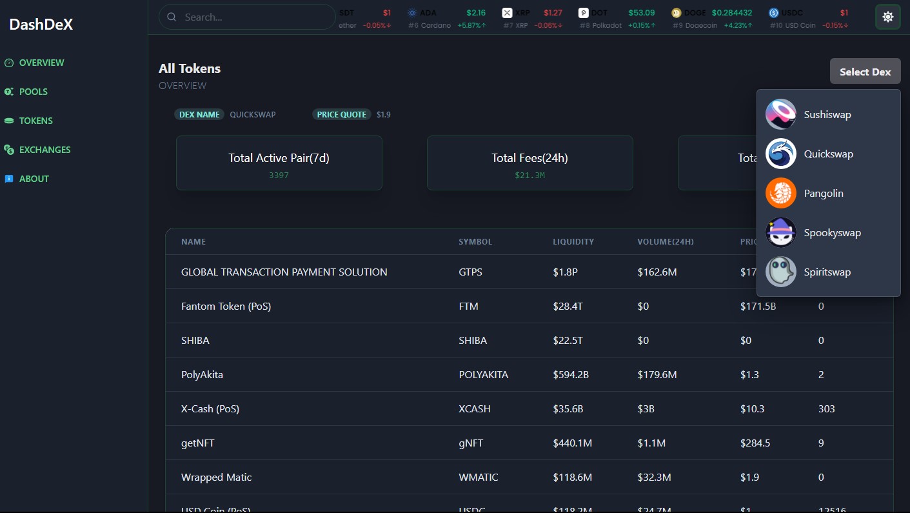
Task: Open the Select Dex dropdown
Action: [865, 72]
